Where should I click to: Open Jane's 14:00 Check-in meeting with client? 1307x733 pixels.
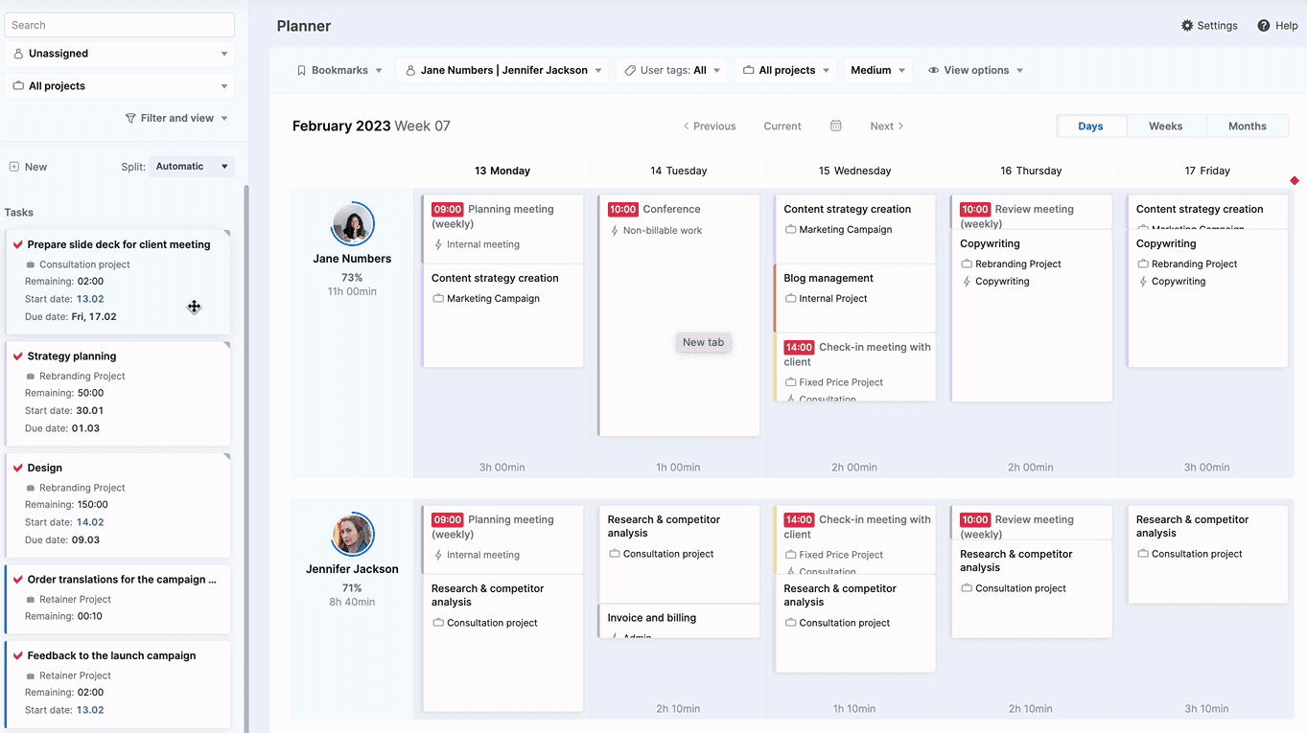click(853, 367)
